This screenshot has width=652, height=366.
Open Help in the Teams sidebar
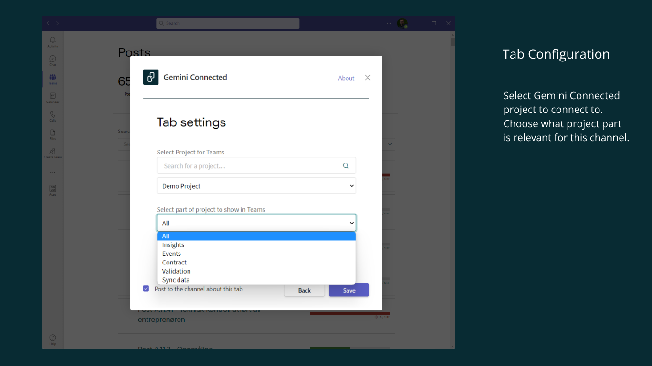tap(53, 339)
